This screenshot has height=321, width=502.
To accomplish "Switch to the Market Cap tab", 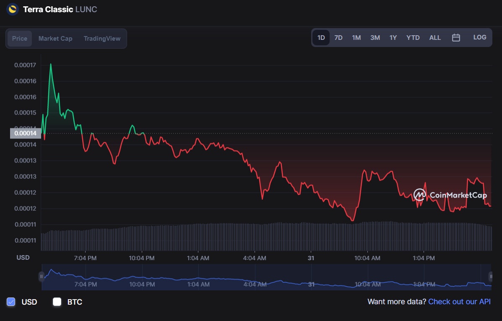I will pyautogui.click(x=55, y=38).
